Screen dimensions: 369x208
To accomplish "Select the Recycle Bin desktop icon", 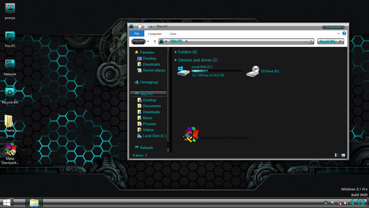I will click(x=10, y=93).
